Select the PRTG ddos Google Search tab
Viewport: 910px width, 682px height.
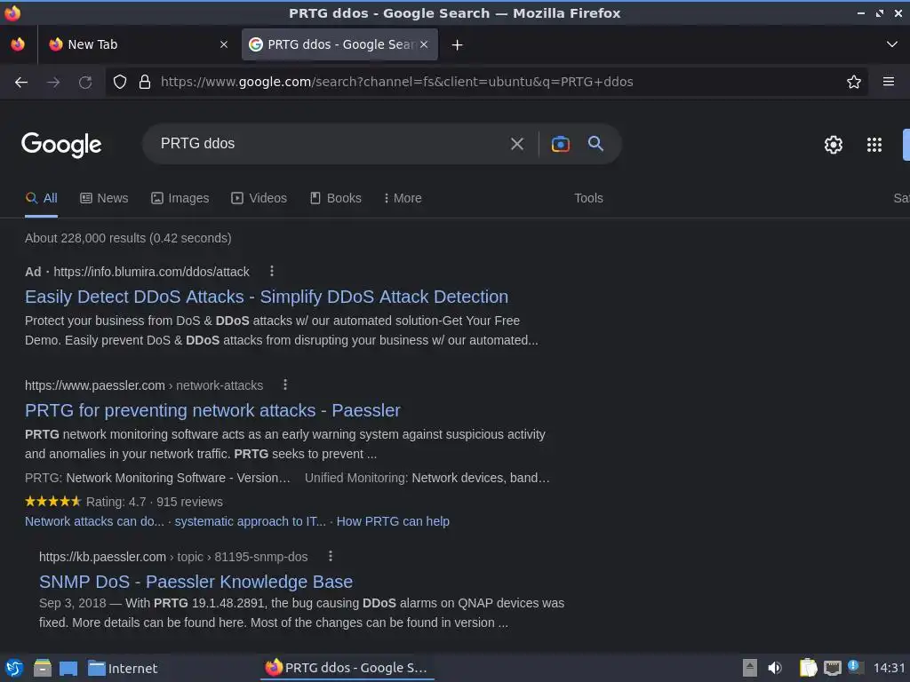[x=339, y=44]
